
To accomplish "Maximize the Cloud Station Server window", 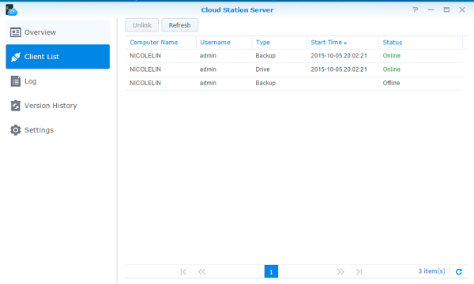I will 446,9.
